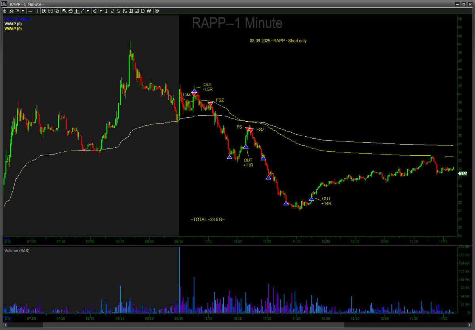Expand the dropdown next to studies icon
Viewport: 475px width, 330px height.
[23, 11]
